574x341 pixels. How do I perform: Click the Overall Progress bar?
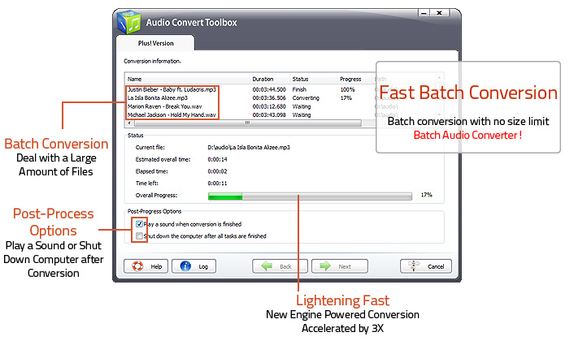point(310,196)
